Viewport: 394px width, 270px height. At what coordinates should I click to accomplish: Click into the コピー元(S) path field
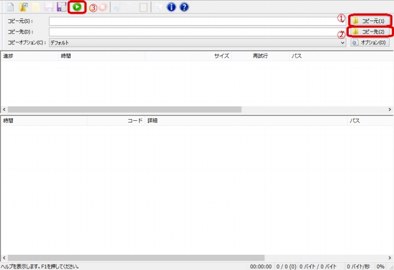coord(197,21)
